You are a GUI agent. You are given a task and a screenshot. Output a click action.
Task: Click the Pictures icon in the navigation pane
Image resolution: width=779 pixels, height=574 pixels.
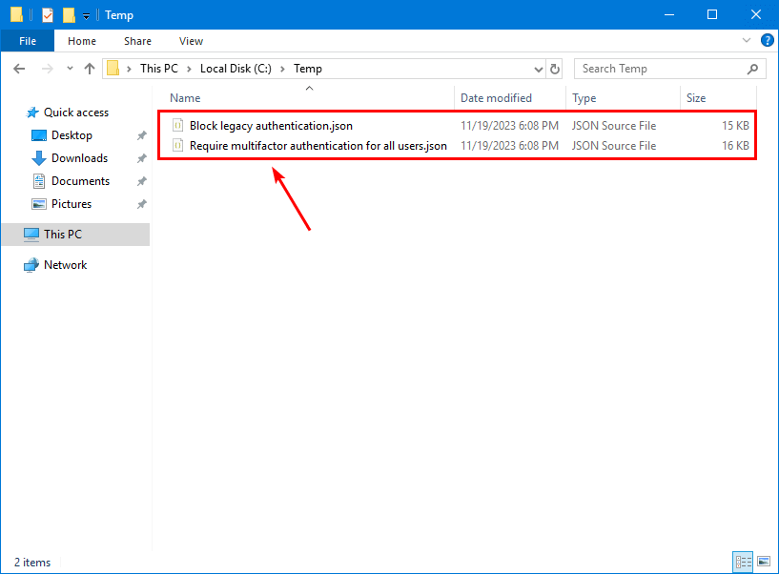39,204
